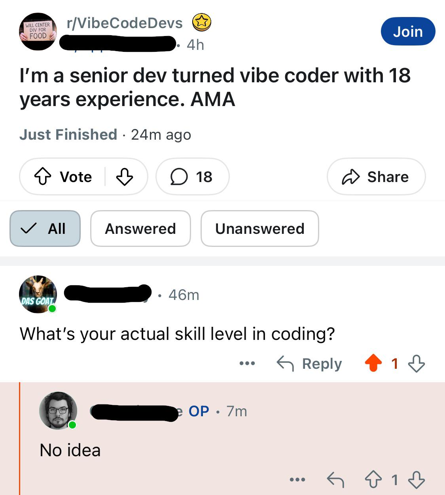Tap the subreddit's cardboard sign avatar
445x495 pixels.
coord(38,32)
